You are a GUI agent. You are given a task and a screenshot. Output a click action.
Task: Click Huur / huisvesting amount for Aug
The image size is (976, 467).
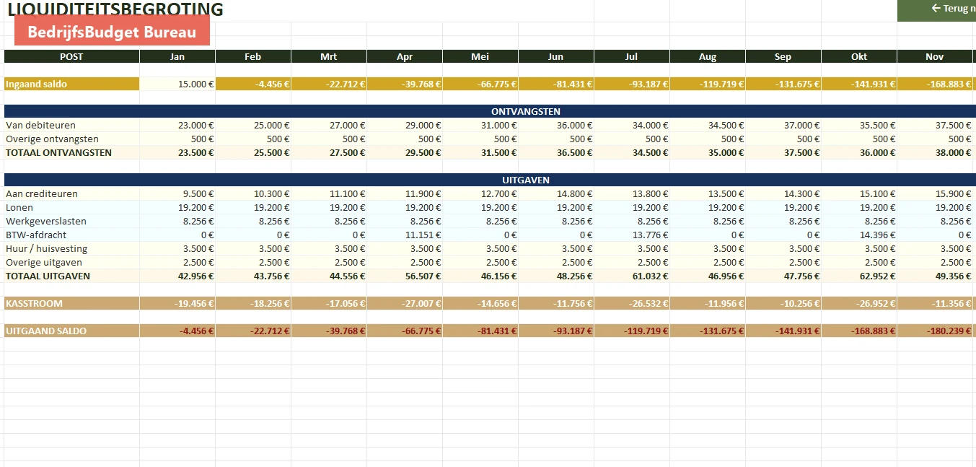[x=708, y=248]
